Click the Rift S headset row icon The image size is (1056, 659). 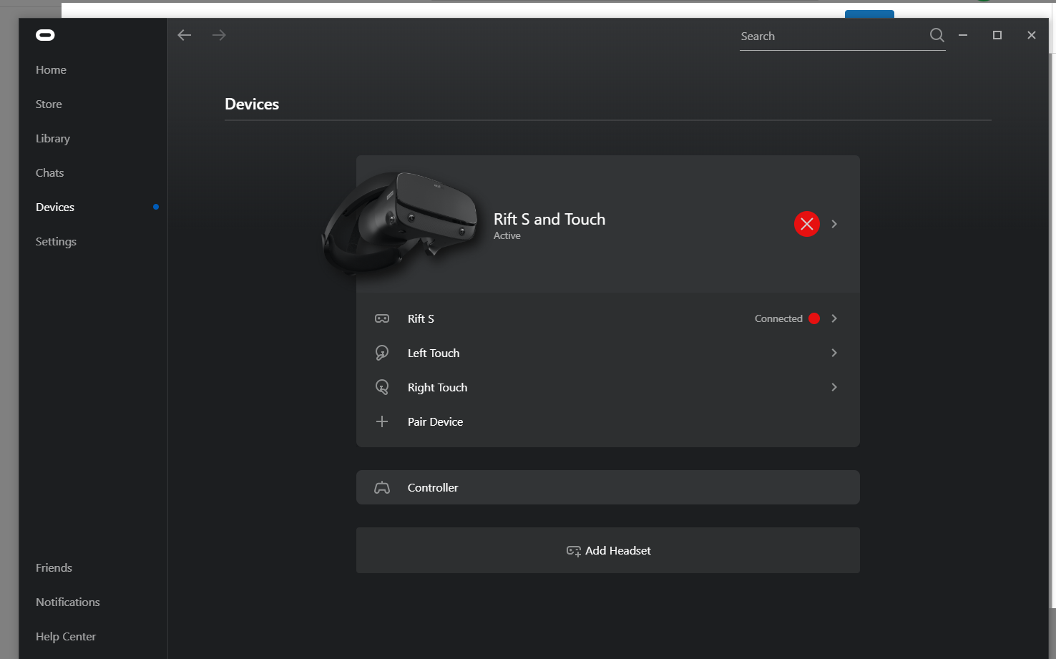tap(382, 318)
